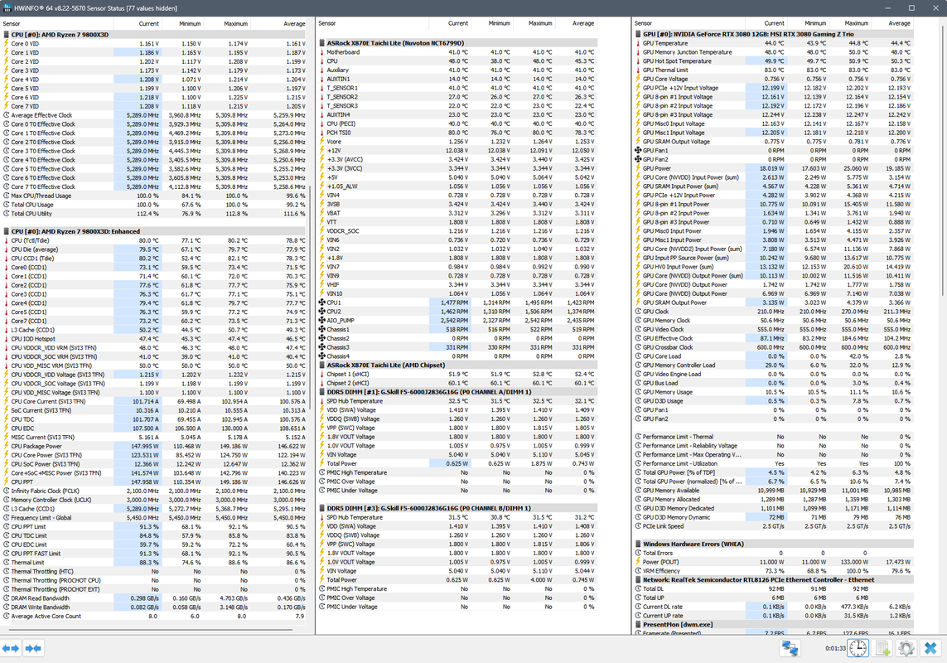The width and height of the screenshot is (947, 663).
Task: Select the CPU (PECI) row
Action: click(457, 123)
